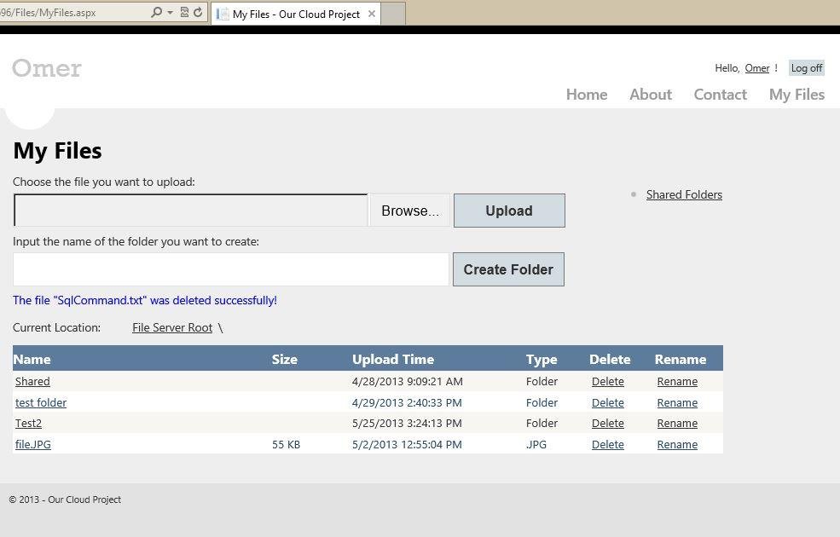Open the Shared Folders link
The image size is (840, 537).
(x=684, y=194)
